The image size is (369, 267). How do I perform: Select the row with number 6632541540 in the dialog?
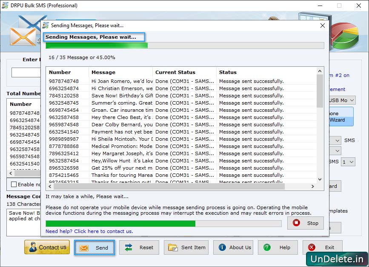(181, 132)
